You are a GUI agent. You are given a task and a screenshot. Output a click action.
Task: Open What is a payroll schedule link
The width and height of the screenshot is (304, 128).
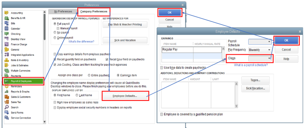tap(251, 65)
